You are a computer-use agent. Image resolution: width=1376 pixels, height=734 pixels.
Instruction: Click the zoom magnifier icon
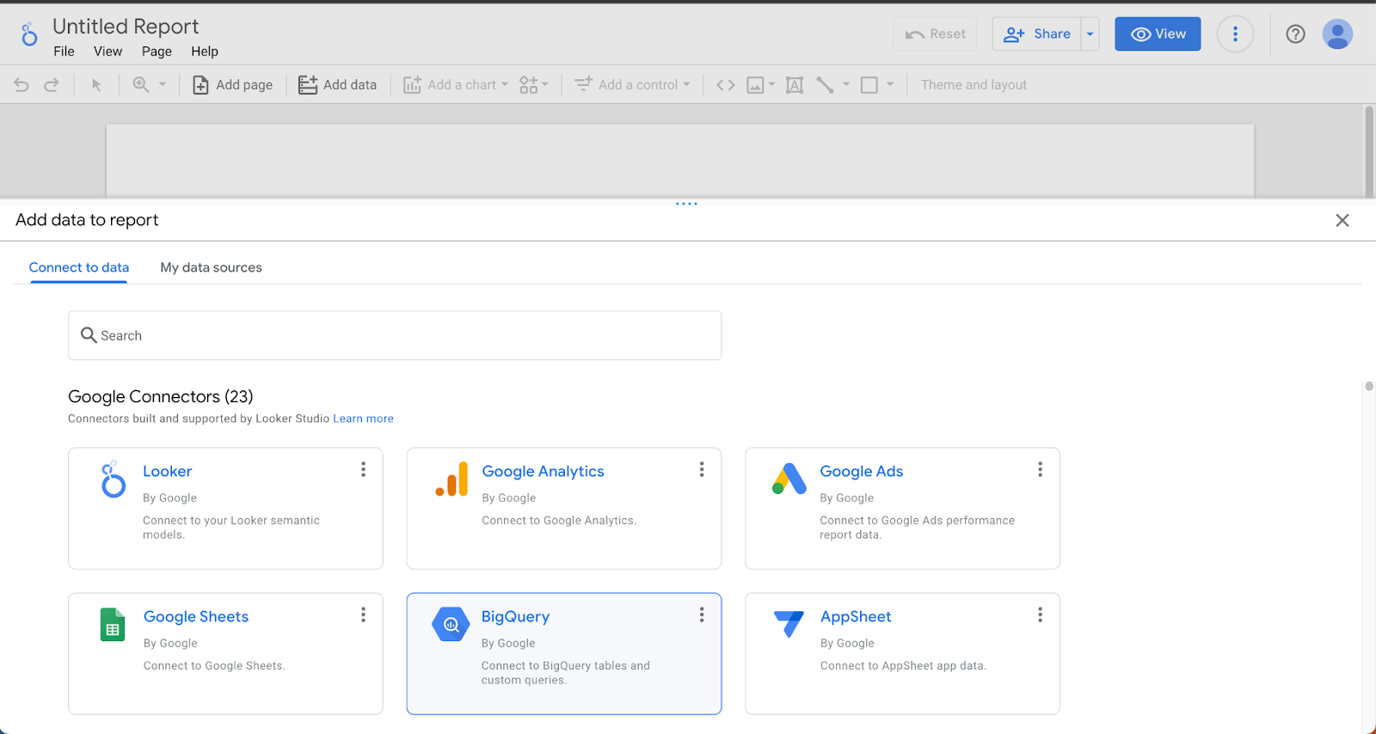pos(141,84)
